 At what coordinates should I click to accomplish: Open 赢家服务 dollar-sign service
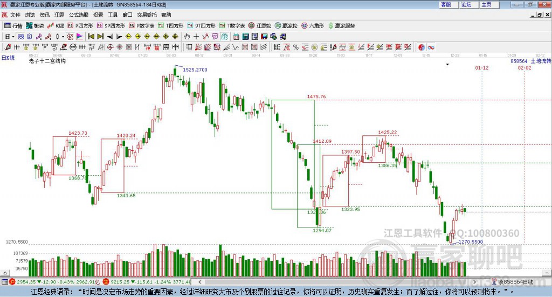[x=341, y=26]
